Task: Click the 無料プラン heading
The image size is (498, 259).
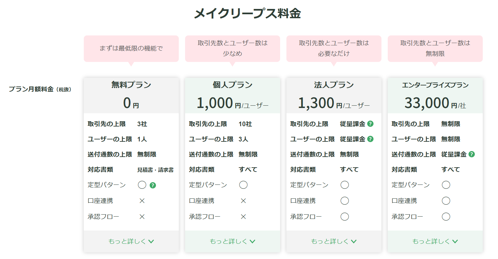Action: 131,85
